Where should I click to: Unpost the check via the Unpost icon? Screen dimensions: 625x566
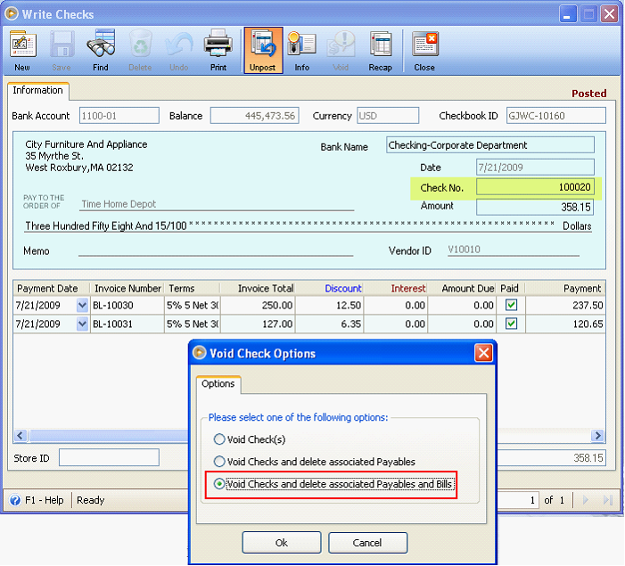point(262,50)
